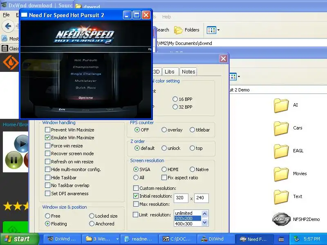Select 32 BPP color option

pos(175,107)
